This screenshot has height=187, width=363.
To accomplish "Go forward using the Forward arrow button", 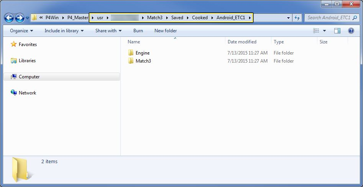I will click(20, 18).
